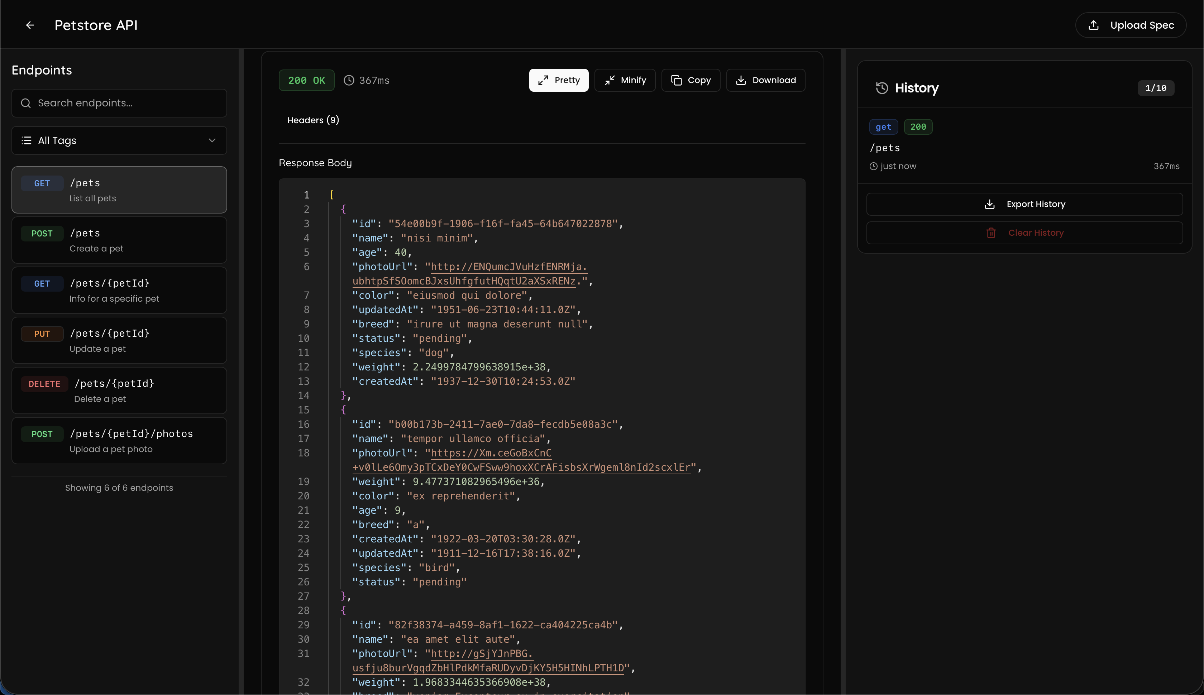
Task: Select the PUT Update a pet endpoint
Action: [x=119, y=340]
